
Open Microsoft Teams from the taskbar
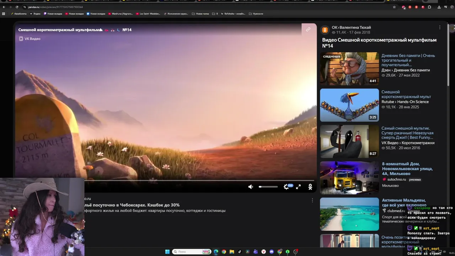pyautogui.click(x=256, y=252)
